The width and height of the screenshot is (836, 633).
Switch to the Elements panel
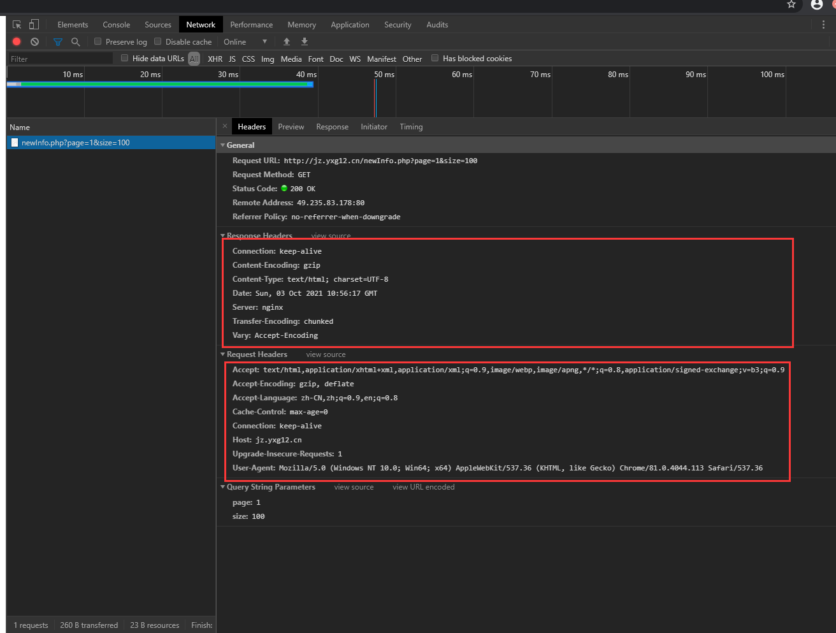pos(73,25)
